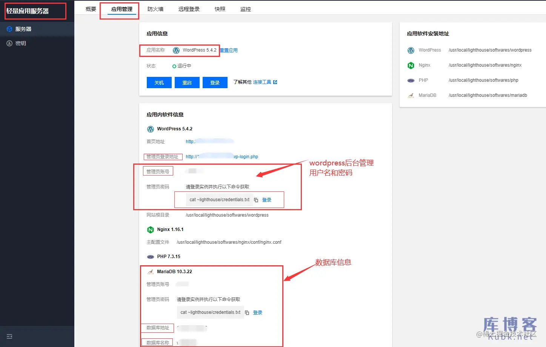546x347 pixels.
Task: Click Nginx icon in install address panel
Action: pos(411,66)
